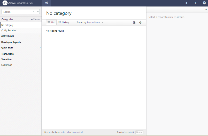Screen dimensions: 208x136
Task: Clear the search box with the X icon
Action: coord(33,12)
